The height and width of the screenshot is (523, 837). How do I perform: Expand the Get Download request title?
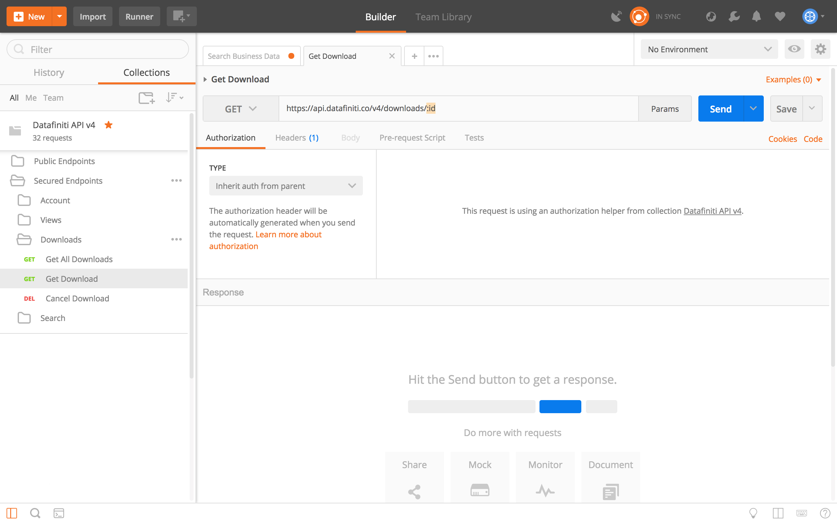(204, 79)
